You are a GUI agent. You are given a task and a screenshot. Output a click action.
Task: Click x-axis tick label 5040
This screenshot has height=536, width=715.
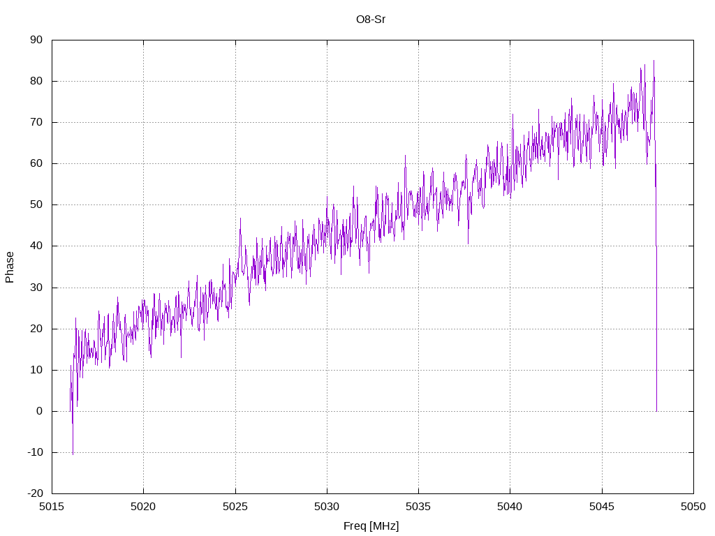(510, 507)
